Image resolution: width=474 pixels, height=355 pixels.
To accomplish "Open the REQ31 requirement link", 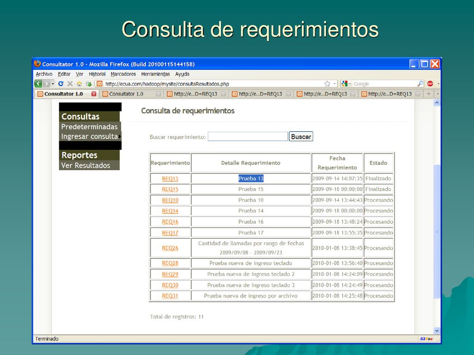I will (170, 296).
